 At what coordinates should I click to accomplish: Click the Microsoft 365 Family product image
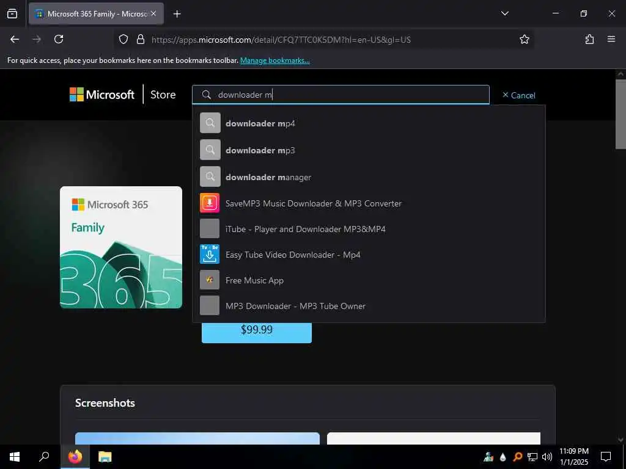pos(121,247)
